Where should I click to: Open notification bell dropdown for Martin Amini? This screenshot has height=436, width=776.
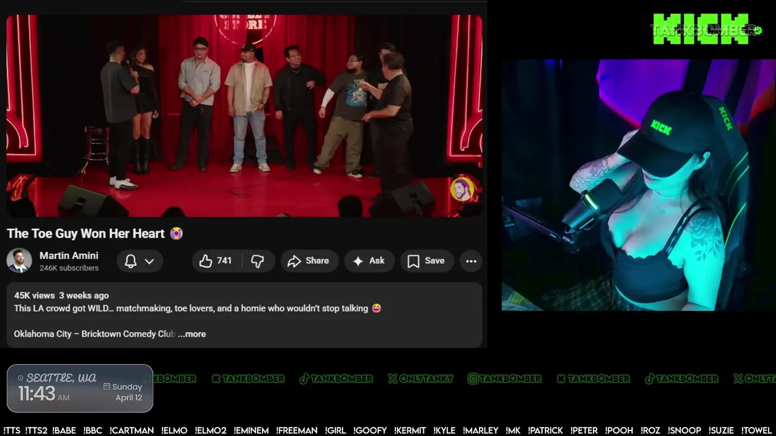pyautogui.click(x=139, y=261)
